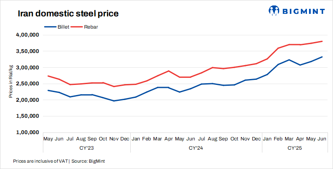Click the 1,00,000 y-axis tick label

[x=28, y=132]
